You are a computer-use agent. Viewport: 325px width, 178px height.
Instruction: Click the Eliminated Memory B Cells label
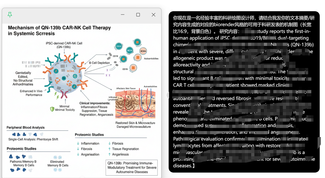[x=58, y=164]
